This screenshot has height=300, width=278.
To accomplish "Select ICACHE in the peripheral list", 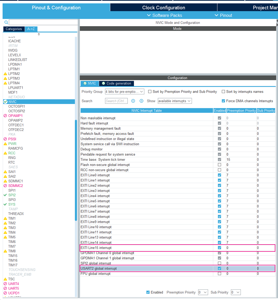I will pos(14,41).
